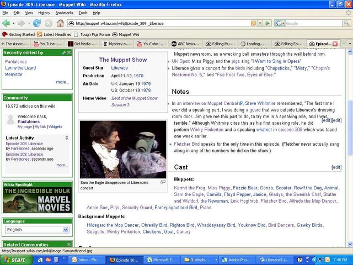Open the Widgets link
The height and width of the screenshot is (265, 353).
coord(55,126)
